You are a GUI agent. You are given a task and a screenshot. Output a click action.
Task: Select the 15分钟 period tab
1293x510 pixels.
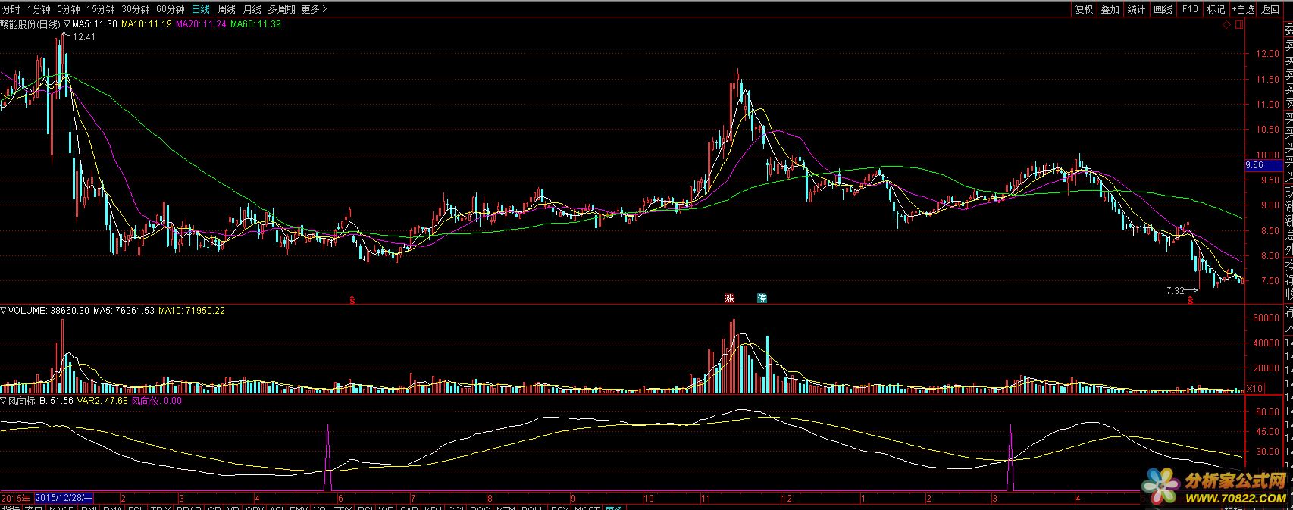click(x=101, y=9)
